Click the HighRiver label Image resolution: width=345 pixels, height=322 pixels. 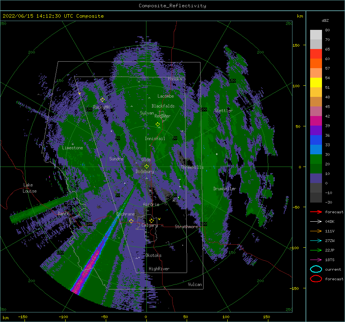(x=159, y=269)
